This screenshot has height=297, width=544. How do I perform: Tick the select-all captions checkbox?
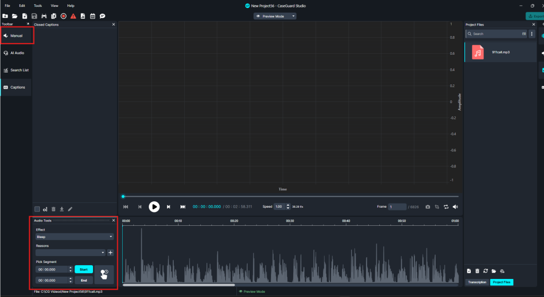tap(37, 209)
